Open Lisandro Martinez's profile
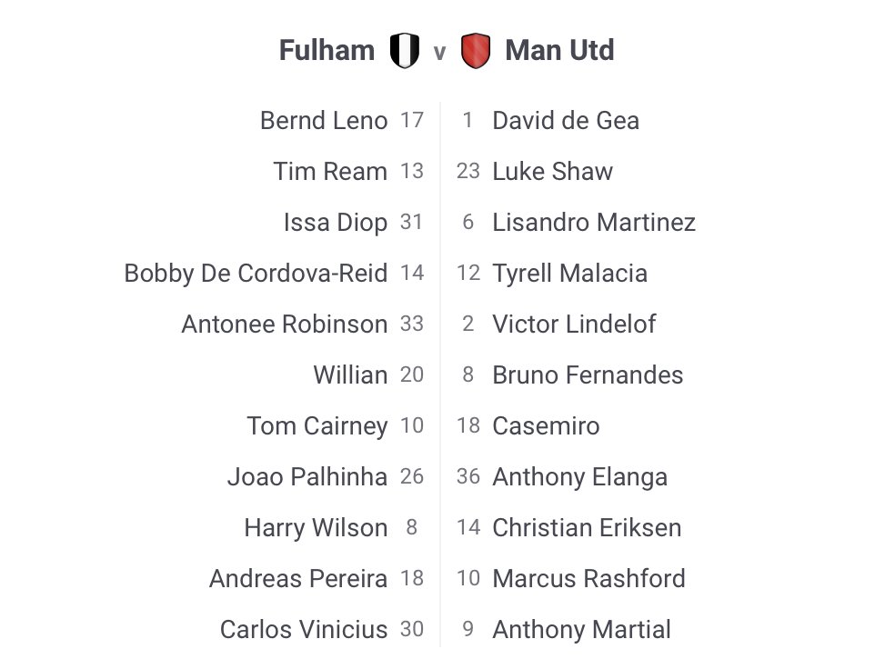This screenshot has width=895, height=669. (593, 223)
